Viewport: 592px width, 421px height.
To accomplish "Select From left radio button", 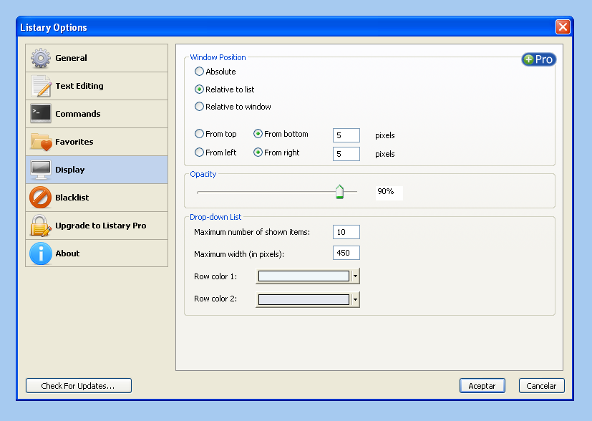I will point(199,153).
